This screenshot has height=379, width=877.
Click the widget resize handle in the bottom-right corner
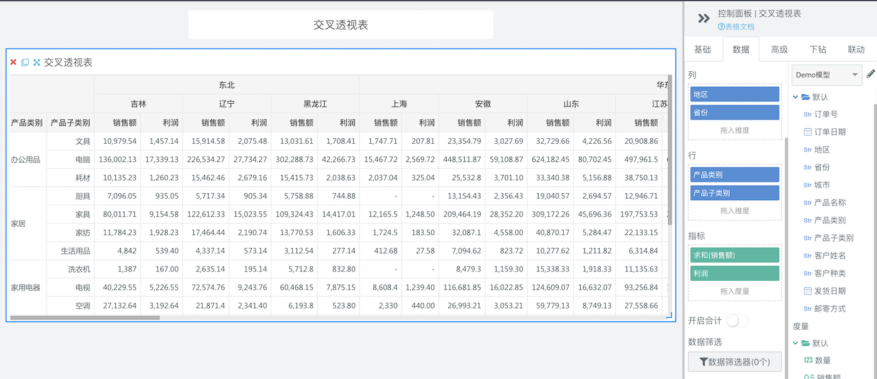point(668,315)
